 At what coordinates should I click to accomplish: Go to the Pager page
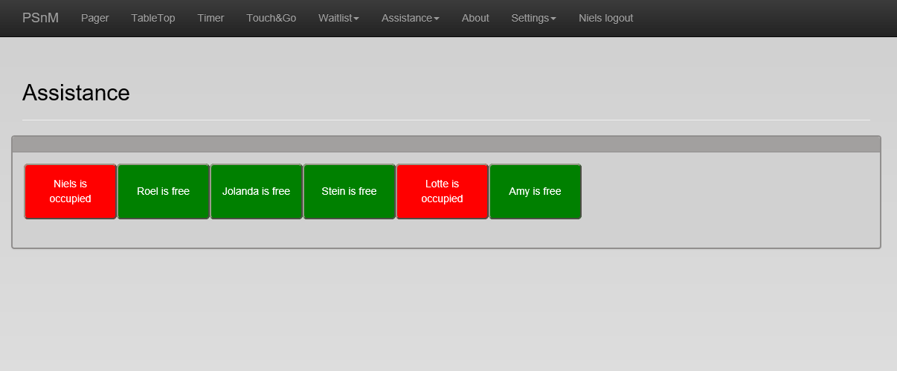95,18
